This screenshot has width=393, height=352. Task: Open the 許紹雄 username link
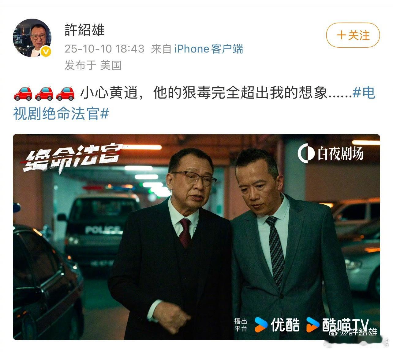[x=85, y=30]
